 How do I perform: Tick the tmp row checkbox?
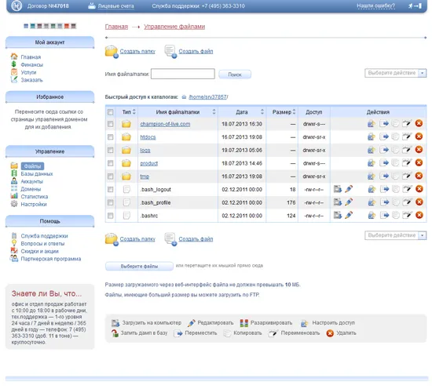coord(111,176)
